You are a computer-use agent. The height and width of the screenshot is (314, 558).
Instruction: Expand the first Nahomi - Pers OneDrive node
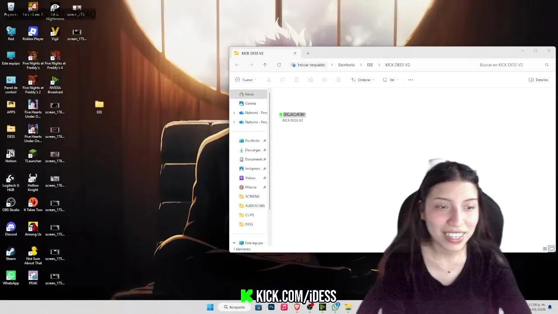(x=234, y=113)
